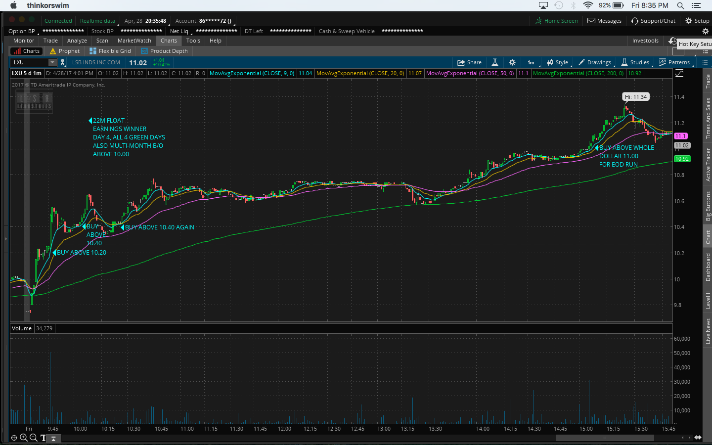
Task: Click the Share chart icon button
Action: pos(469,62)
